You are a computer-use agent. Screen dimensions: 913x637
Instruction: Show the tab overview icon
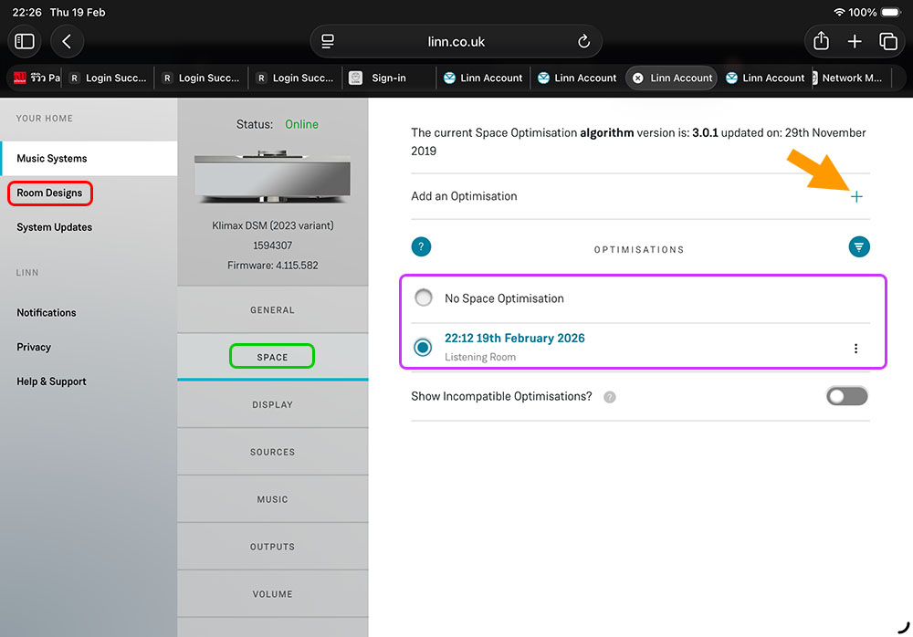tap(887, 41)
